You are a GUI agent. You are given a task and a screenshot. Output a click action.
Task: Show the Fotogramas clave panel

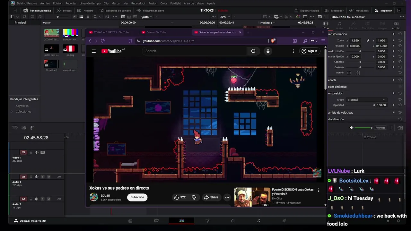tap(150, 11)
